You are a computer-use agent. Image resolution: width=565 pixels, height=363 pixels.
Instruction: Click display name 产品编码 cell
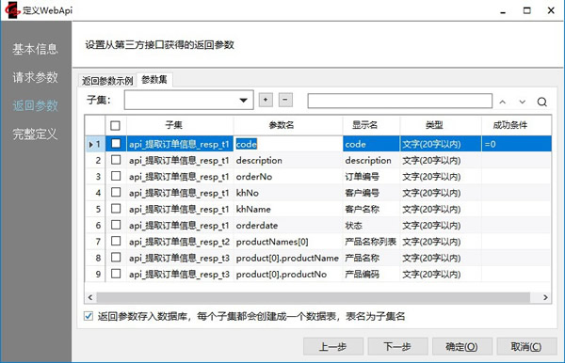tap(371, 275)
